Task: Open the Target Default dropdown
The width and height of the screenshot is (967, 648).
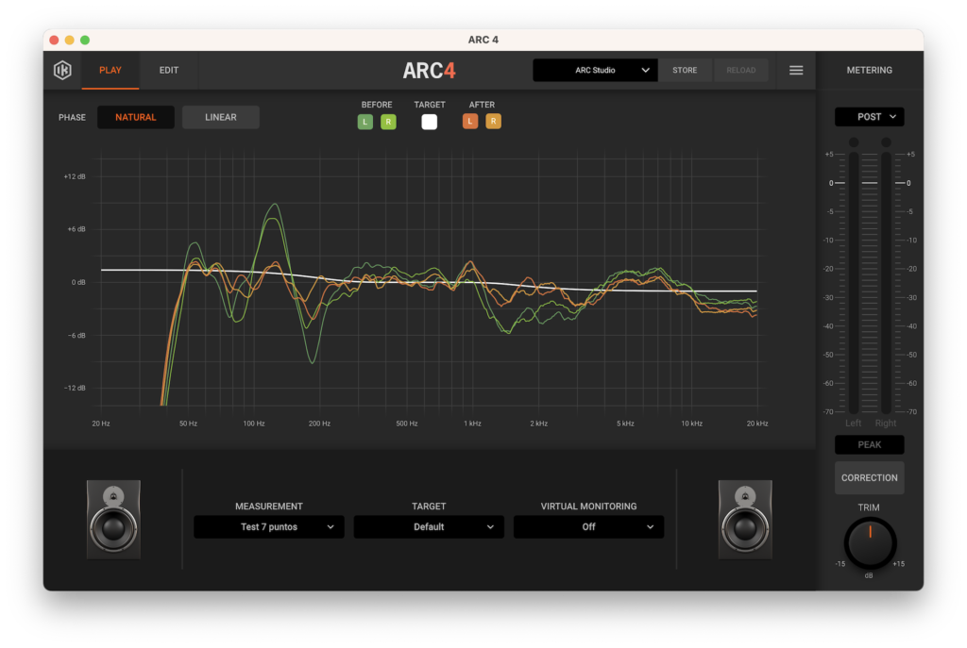Action: 429,527
